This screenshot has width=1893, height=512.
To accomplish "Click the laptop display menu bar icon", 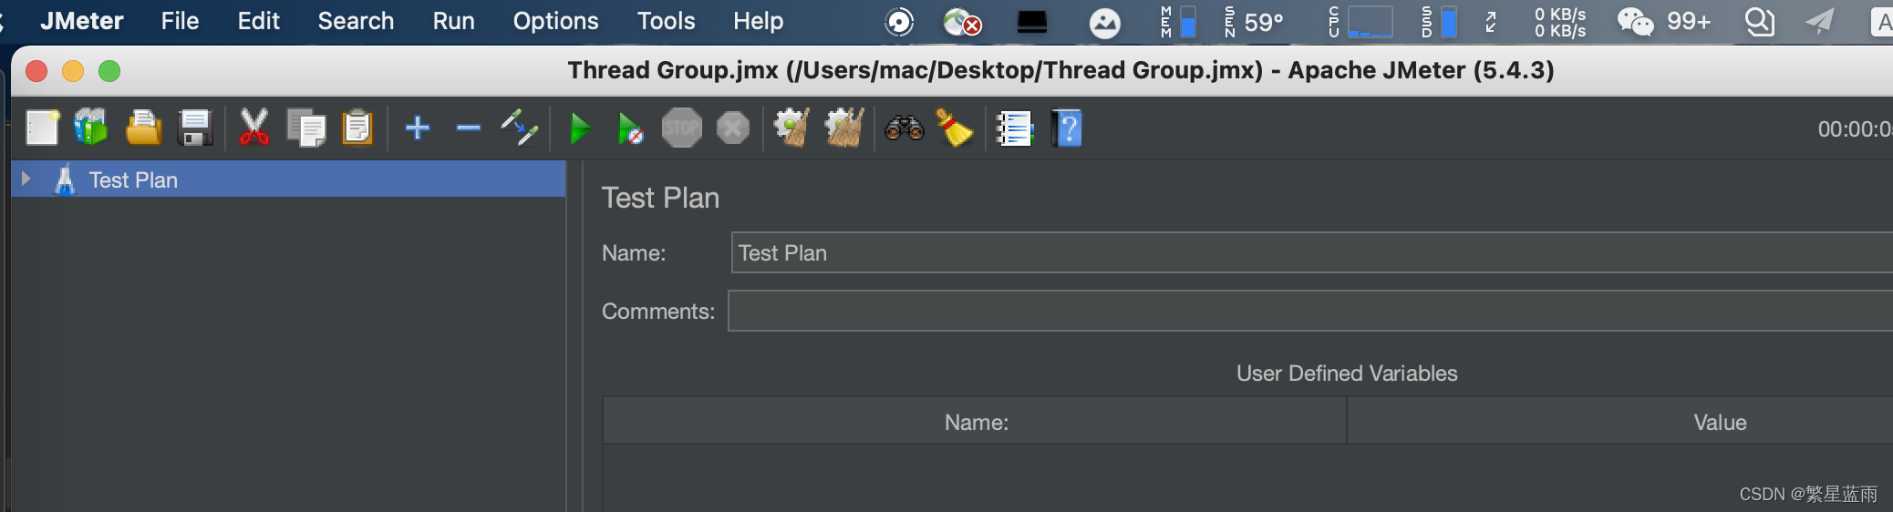I will click(x=1031, y=21).
